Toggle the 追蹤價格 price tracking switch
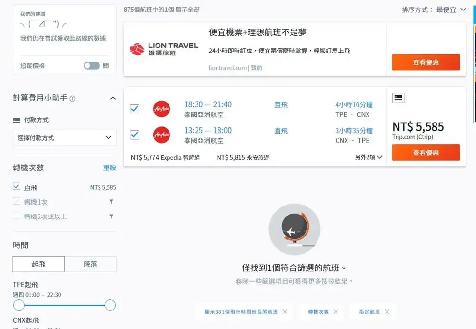476x329 pixels. coord(92,66)
